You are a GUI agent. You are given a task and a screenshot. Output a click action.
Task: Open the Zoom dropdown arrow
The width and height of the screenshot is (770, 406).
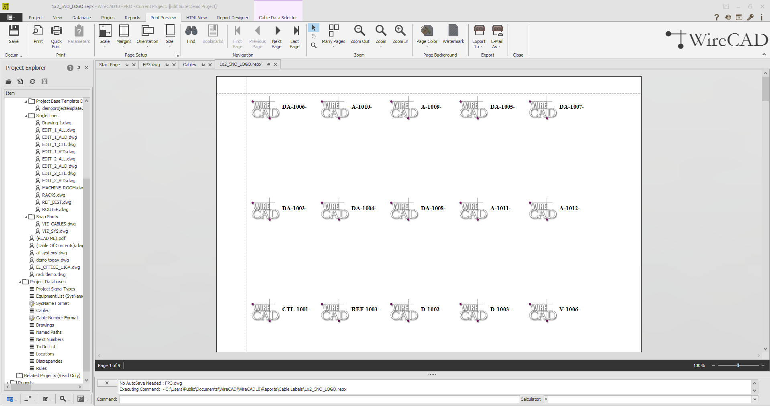point(381,47)
